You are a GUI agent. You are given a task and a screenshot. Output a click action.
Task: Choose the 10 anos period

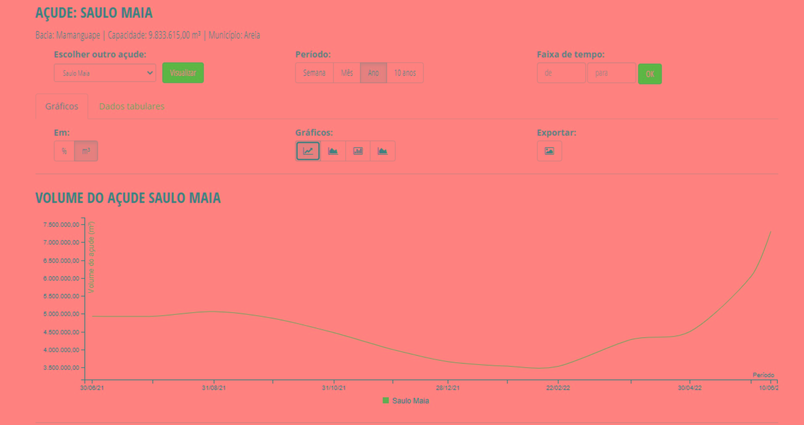pyautogui.click(x=405, y=73)
